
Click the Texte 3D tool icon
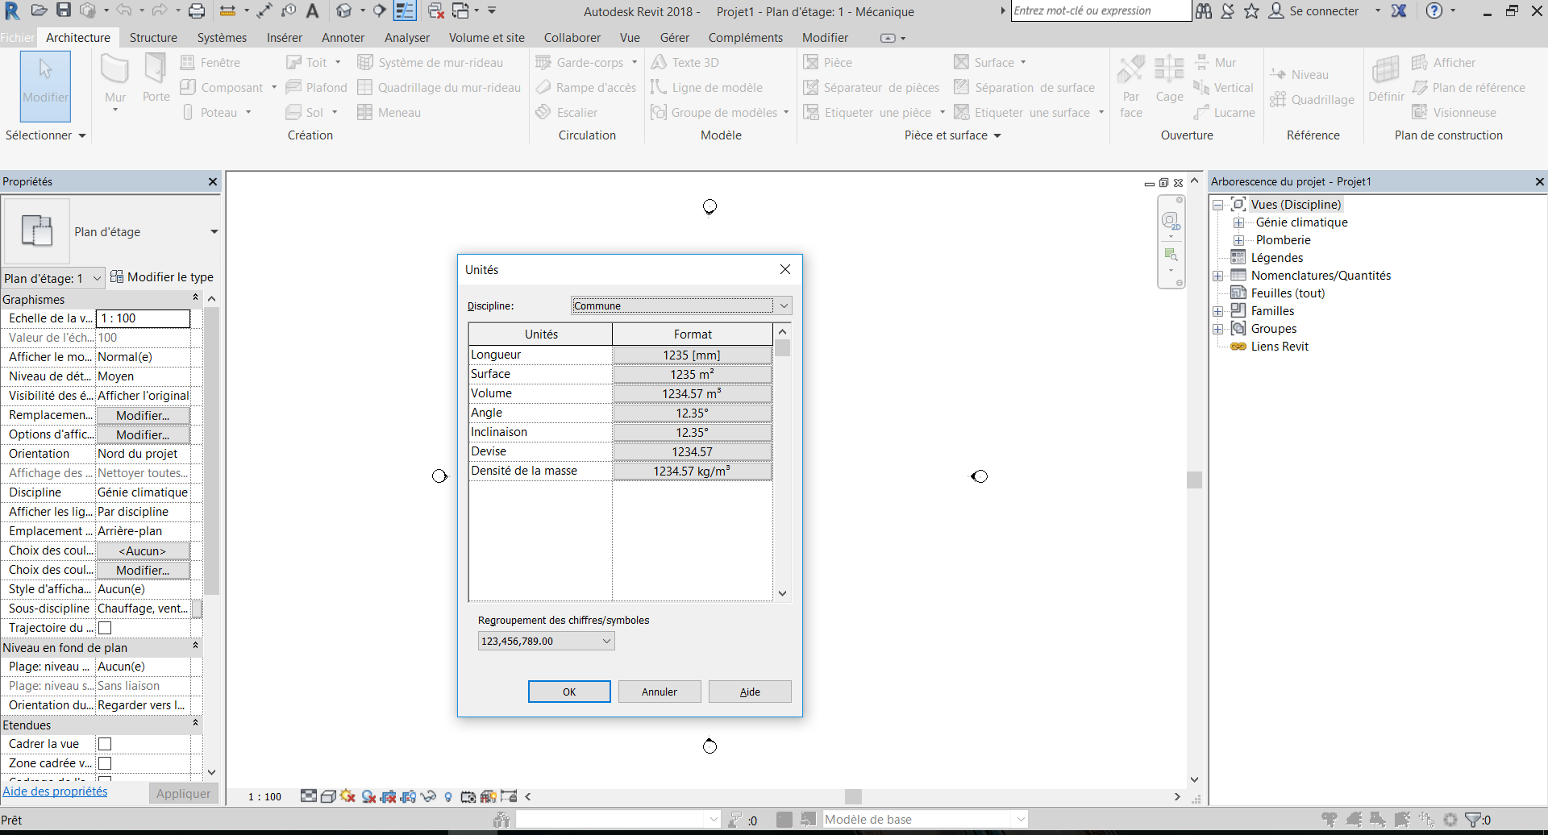[659, 62]
